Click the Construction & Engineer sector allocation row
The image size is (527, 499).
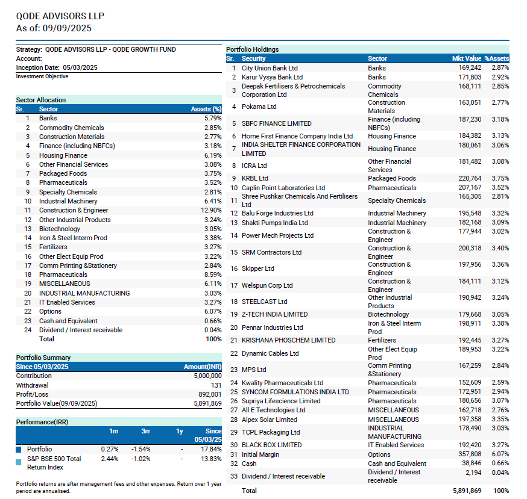[74, 210]
